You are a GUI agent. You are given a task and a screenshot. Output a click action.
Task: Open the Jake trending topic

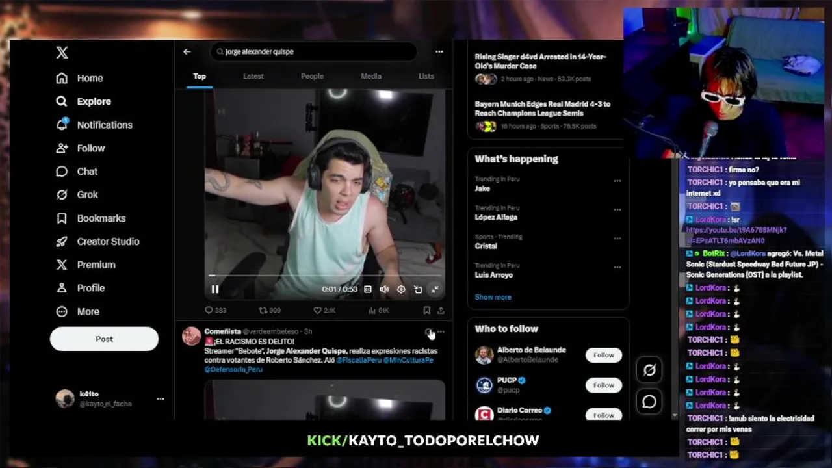[482, 188]
